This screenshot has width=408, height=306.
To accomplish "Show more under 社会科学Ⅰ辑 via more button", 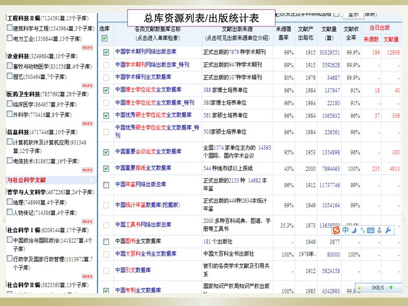I will pos(87,277).
